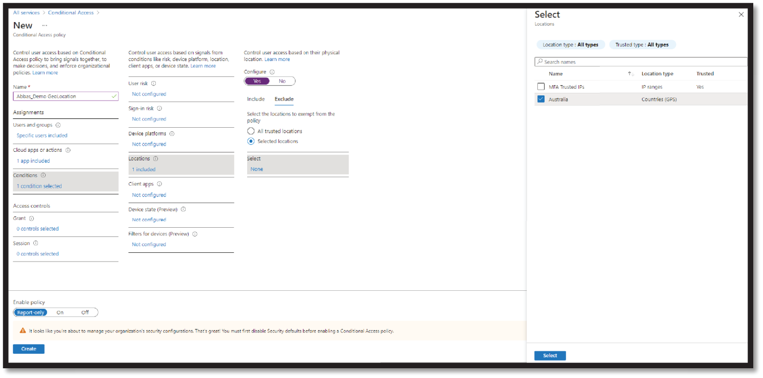Click info icon beside Session
The width and height of the screenshot is (763, 378).
(x=35, y=244)
